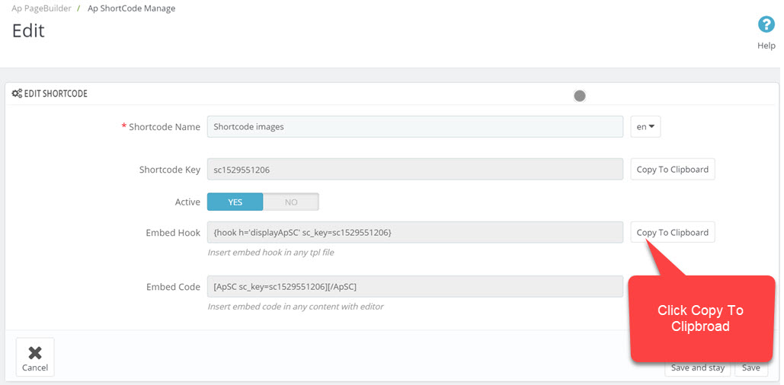This screenshot has height=385, width=784.
Task: Click the Save and stay button
Action: (697, 368)
